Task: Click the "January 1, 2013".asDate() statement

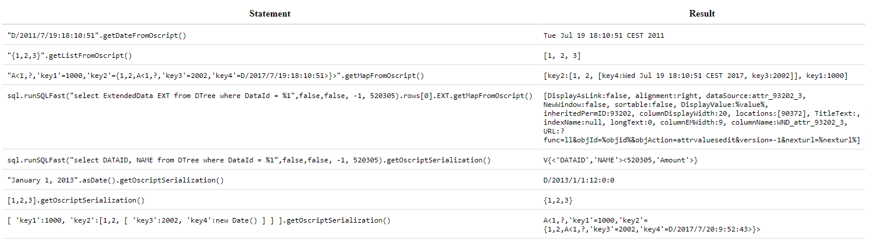Action: tap(116, 180)
